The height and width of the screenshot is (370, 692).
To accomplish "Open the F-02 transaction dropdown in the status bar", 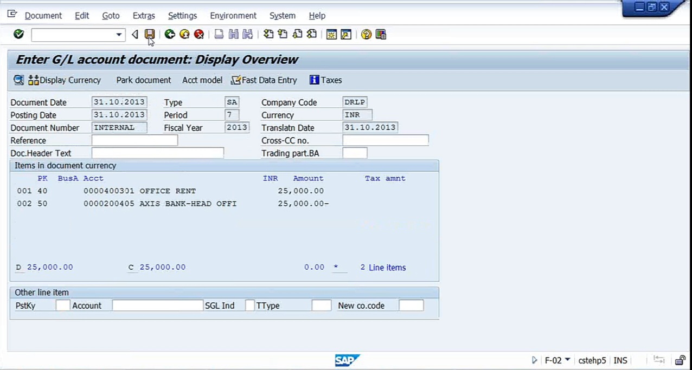I will click(x=567, y=360).
